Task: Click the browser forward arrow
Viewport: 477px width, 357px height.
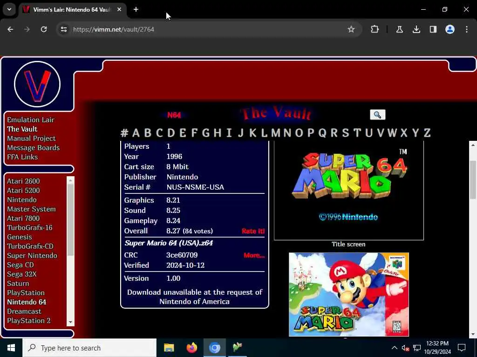Action: 27,29
